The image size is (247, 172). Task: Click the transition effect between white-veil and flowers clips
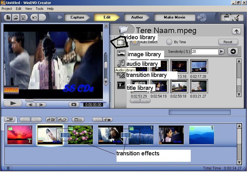click(x=65, y=135)
